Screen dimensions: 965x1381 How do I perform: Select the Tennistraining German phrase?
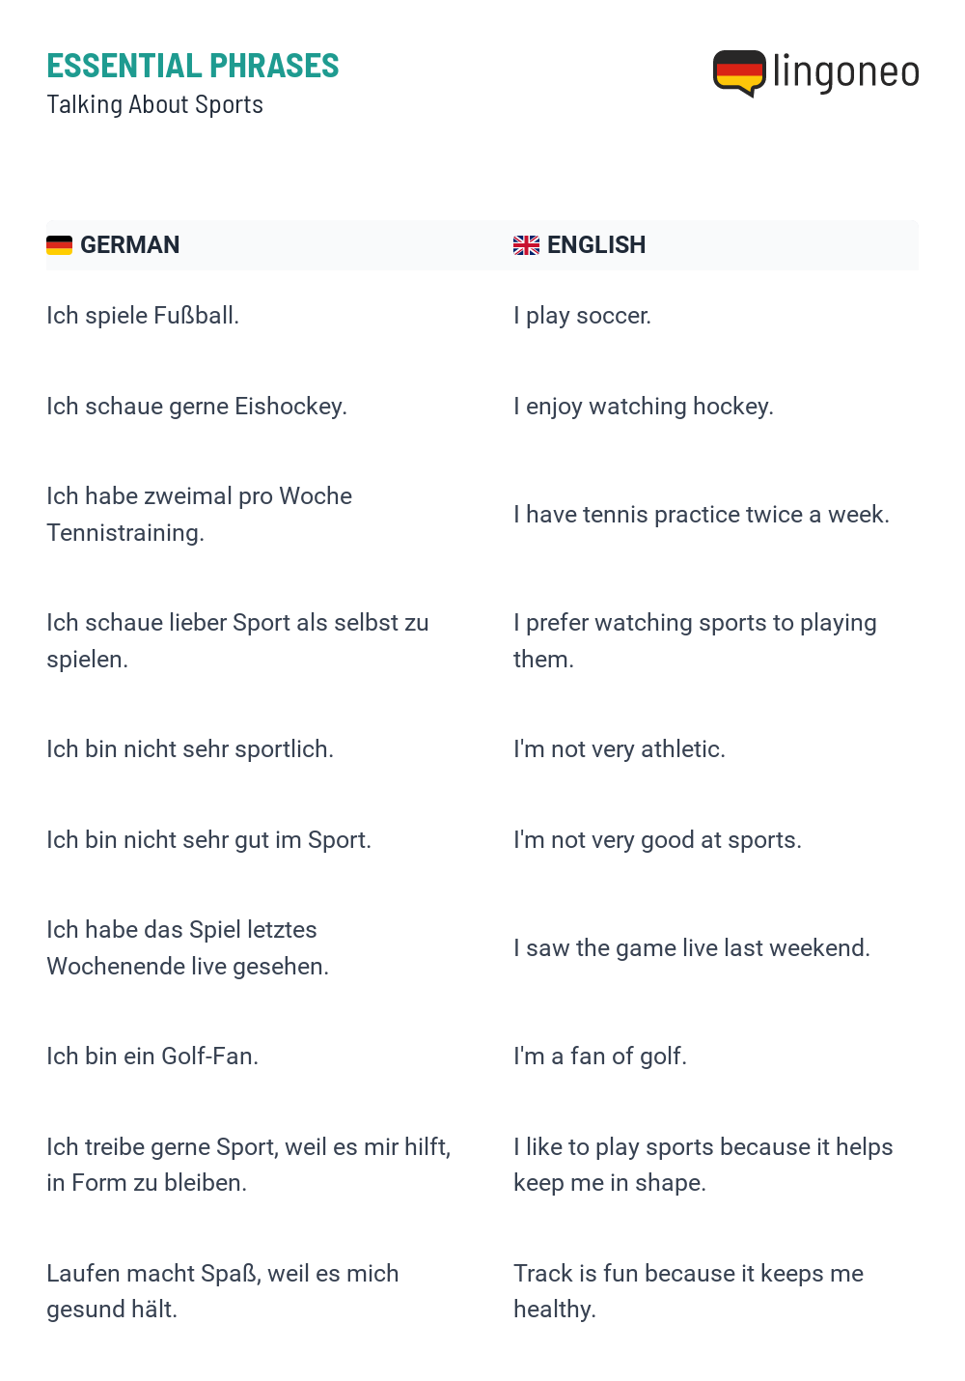tap(199, 515)
